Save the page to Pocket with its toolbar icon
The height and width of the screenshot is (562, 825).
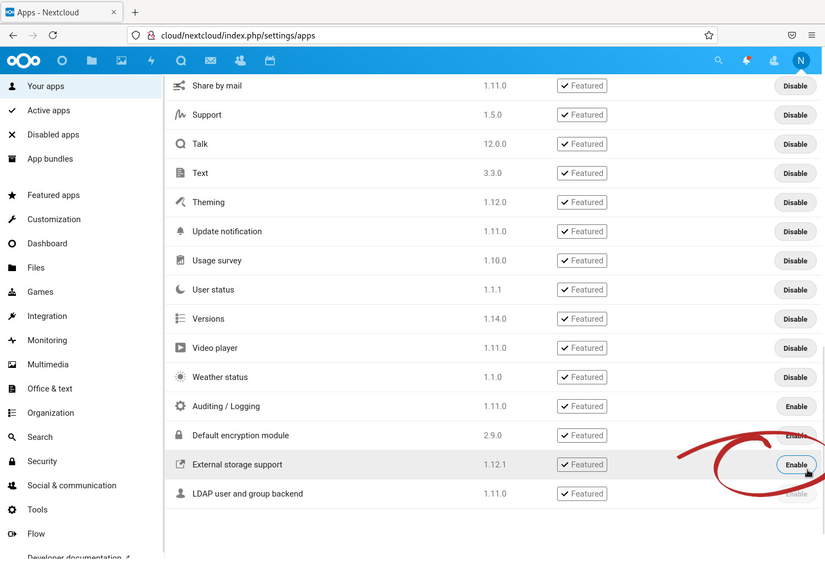[792, 35]
